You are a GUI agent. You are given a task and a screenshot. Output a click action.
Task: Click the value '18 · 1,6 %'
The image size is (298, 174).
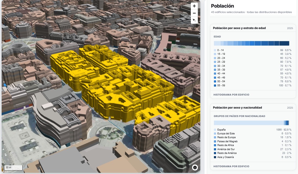pos(286,137)
